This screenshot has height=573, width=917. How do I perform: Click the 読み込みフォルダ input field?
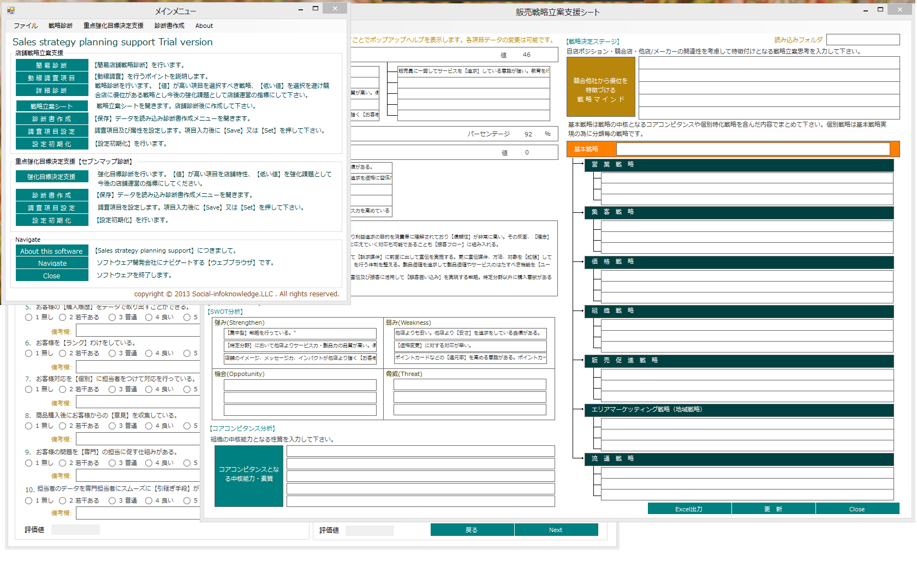coord(862,40)
